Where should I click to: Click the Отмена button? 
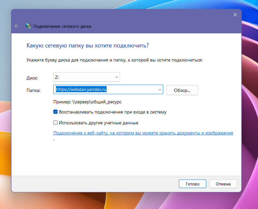[223, 184]
